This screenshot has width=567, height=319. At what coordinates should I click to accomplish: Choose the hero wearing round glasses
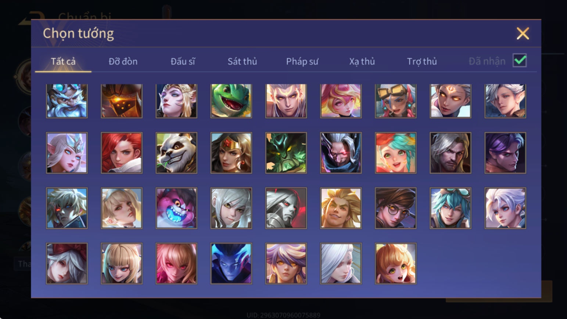[x=396, y=208]
